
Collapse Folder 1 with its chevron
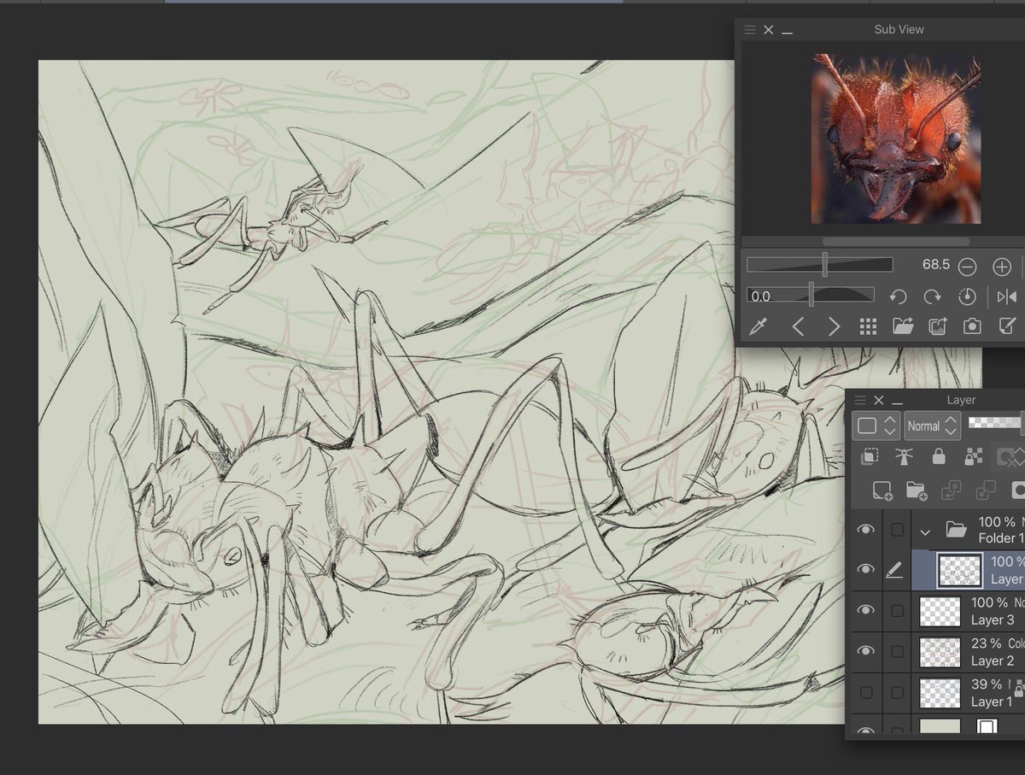[x=925, y=531]
